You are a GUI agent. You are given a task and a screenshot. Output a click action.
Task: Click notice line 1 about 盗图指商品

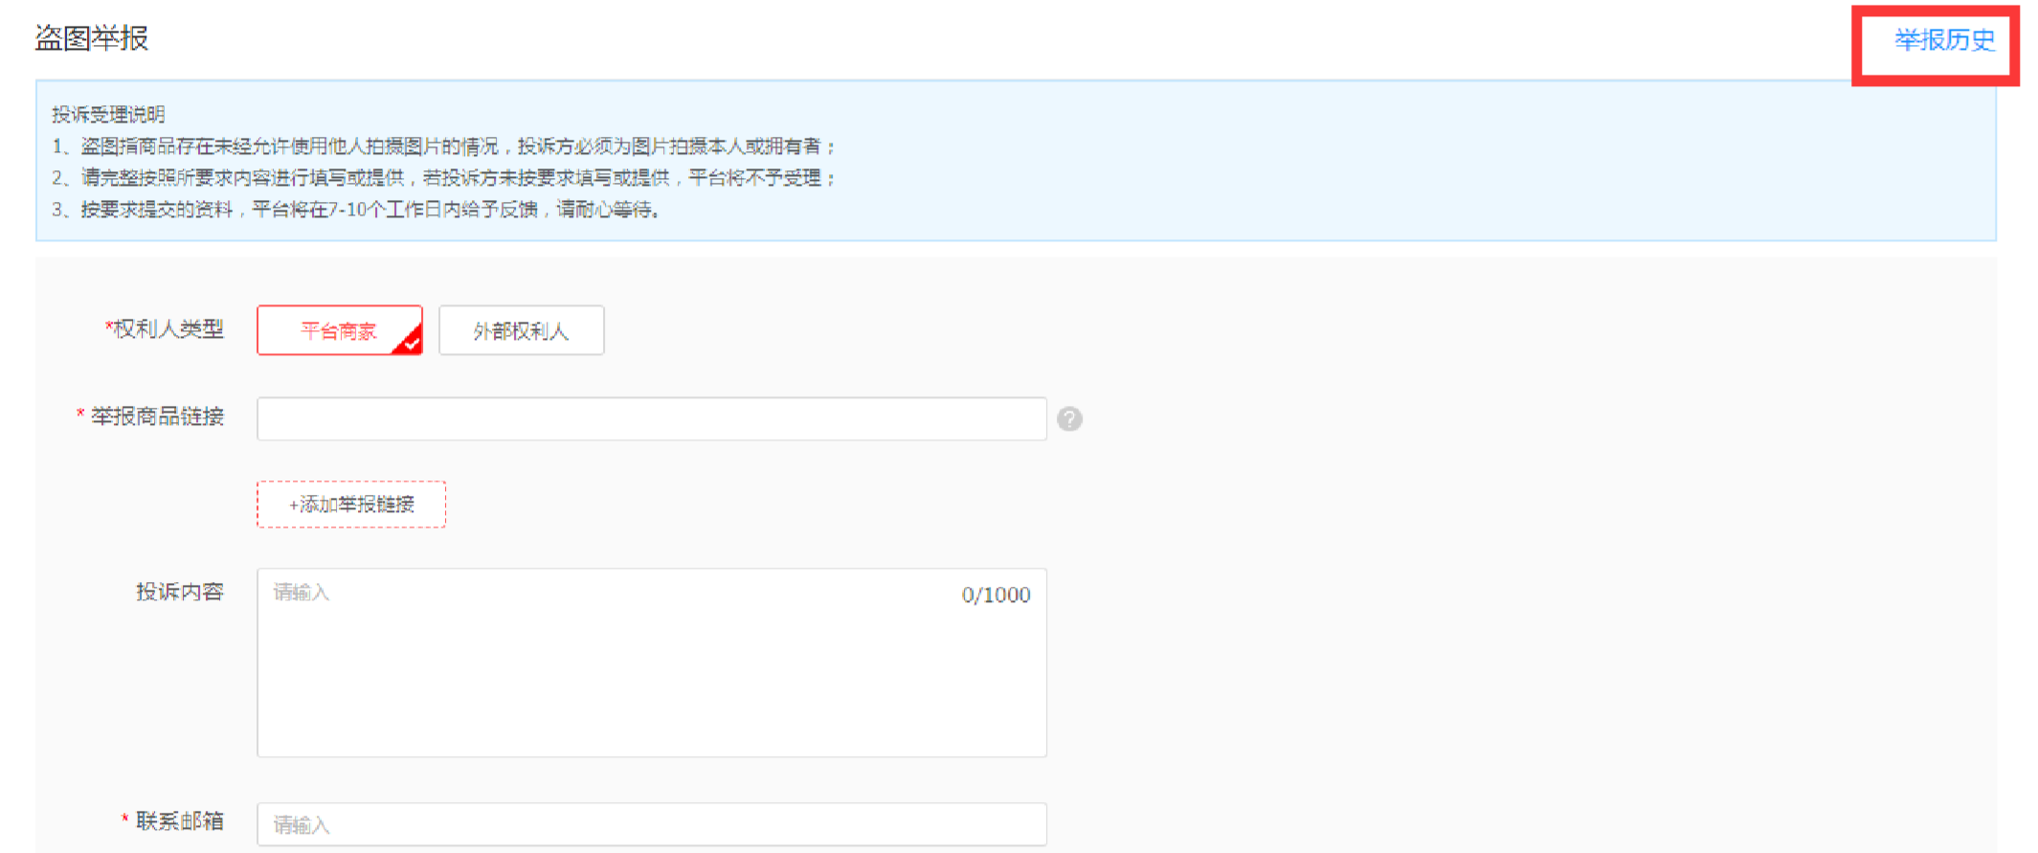[444, 146]
